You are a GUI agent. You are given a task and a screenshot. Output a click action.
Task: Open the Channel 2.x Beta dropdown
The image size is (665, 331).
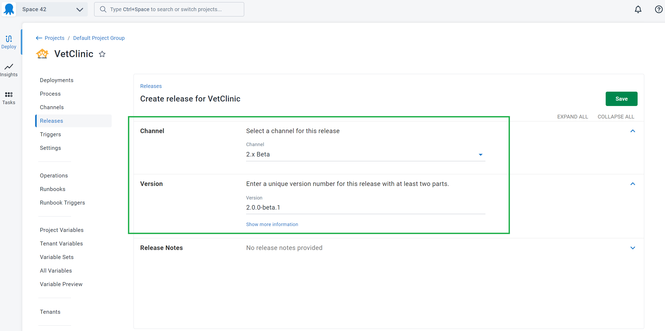pos(365,154)
